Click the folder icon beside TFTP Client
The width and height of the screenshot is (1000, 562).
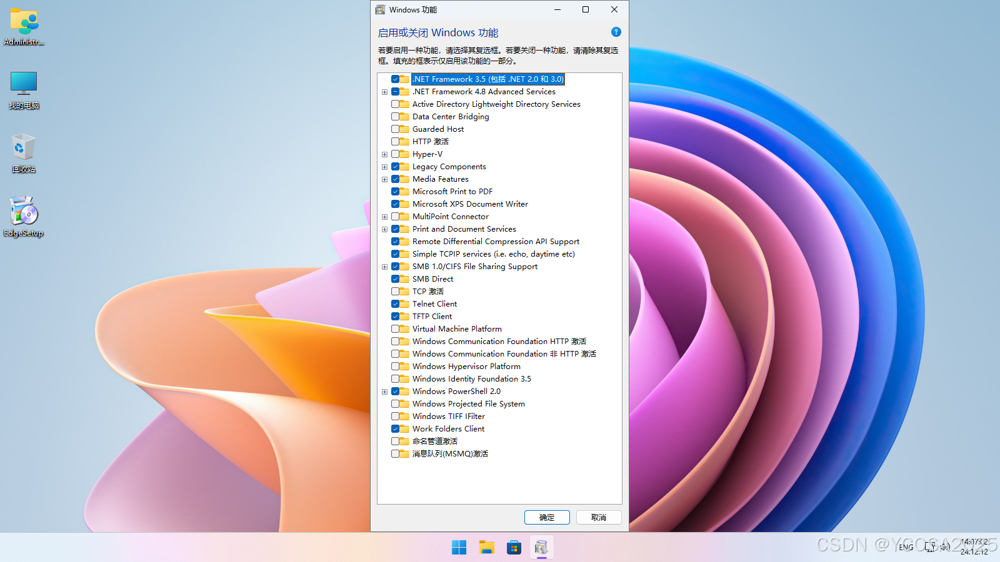(x=405, y=317)
